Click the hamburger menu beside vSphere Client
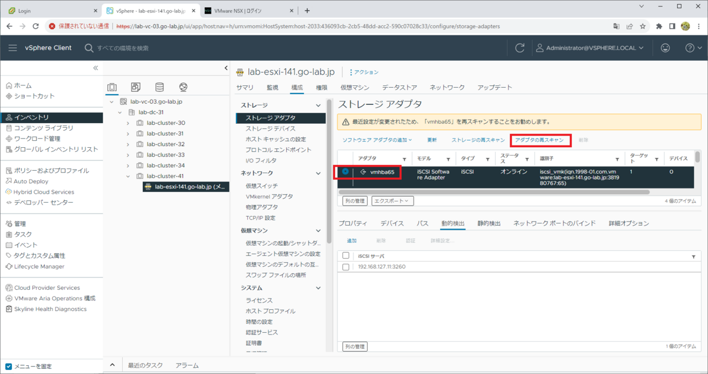The height and width of the screenshot is (374, 708). pyautogui.click(x=12, y=48)
